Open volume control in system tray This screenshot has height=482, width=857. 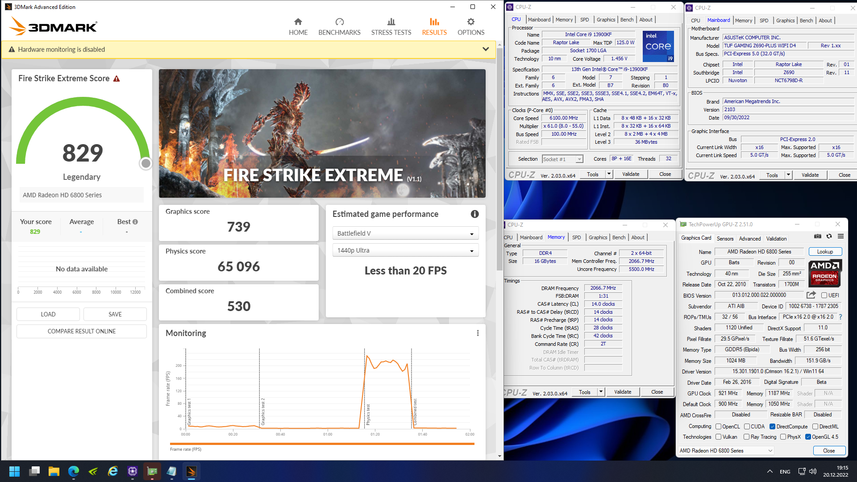click(813, 471)
